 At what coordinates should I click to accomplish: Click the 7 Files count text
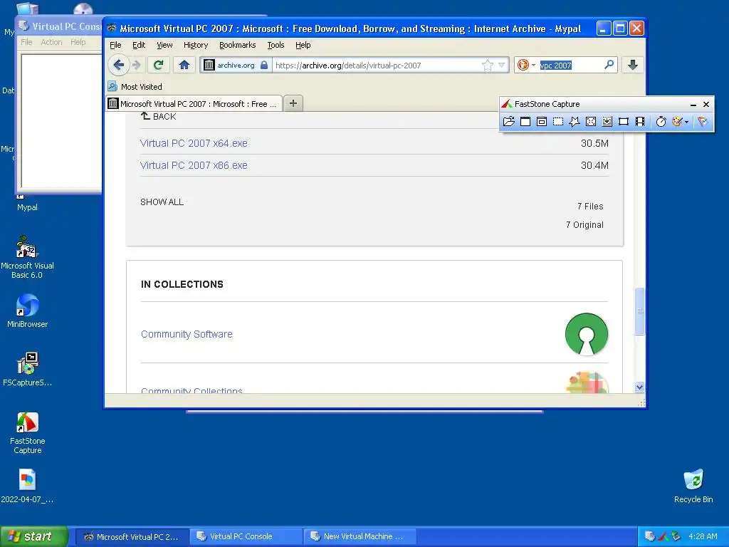coord(590,206)
